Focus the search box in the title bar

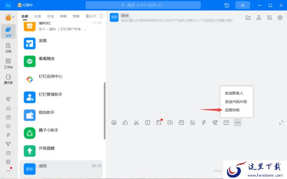[x=143, y=5]
